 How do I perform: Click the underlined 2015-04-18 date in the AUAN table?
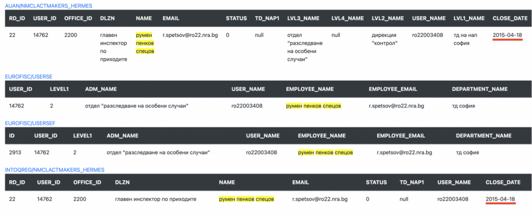(x=507, y=35)
